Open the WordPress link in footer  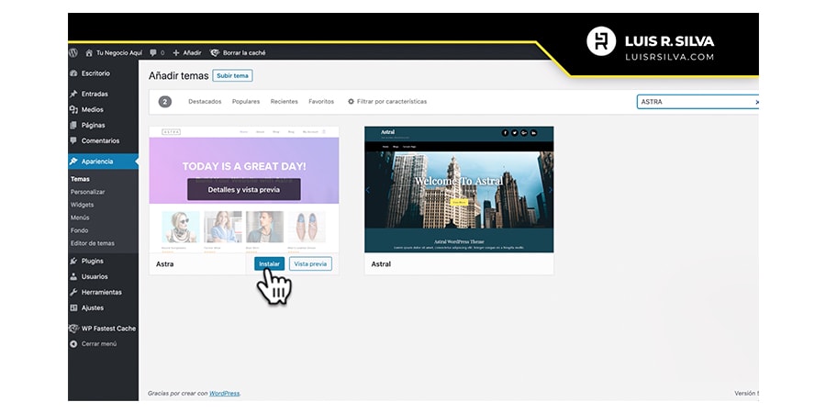coord(225,394)
